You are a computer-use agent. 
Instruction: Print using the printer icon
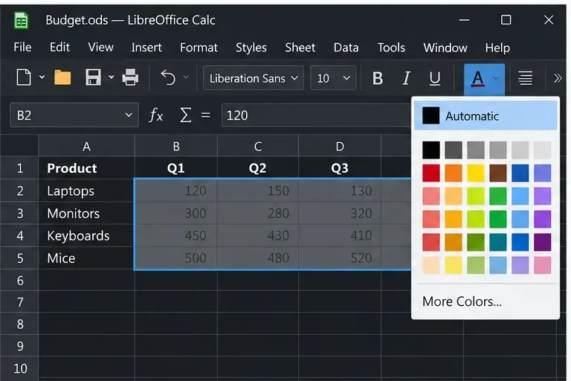(130, 77)
